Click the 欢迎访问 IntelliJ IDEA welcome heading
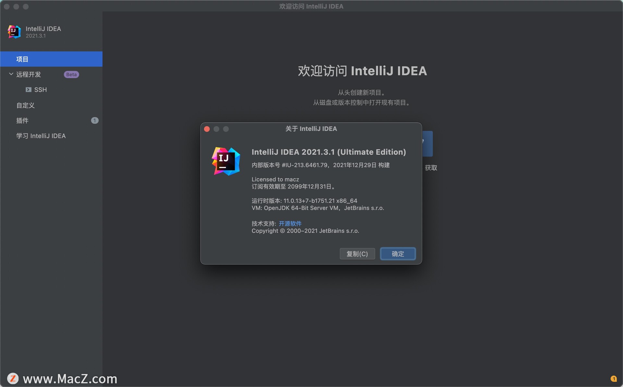The width and height of the screenshot is (623, 387). 362,71
